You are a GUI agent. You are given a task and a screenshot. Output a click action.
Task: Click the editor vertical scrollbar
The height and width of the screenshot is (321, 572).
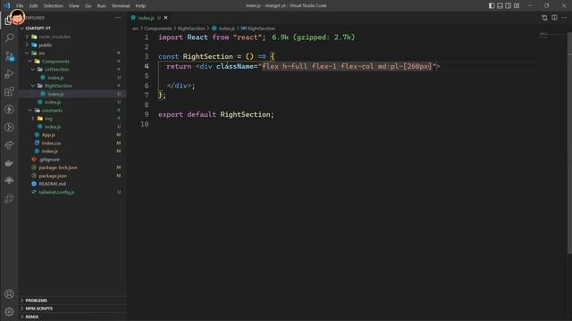[x=569, y=142]
